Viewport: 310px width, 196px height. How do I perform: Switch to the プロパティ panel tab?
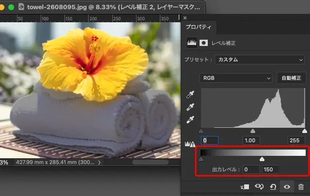(199, 28)
